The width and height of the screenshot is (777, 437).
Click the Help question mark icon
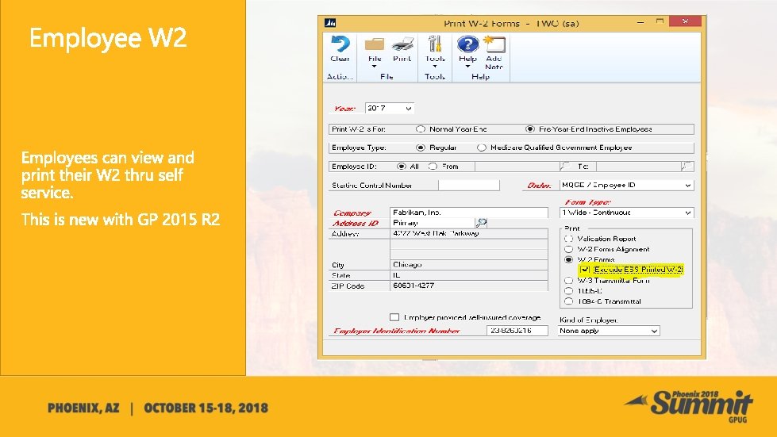[x=467, y=44]
